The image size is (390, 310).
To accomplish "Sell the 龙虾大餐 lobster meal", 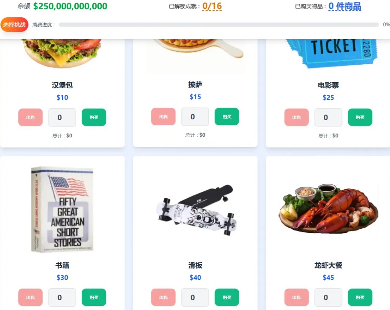I will pos(296,297).
